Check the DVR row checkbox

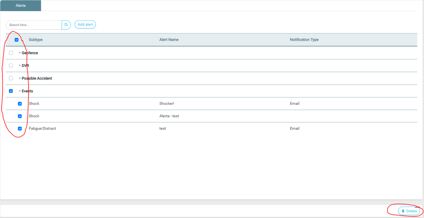[x=11, y=66]
